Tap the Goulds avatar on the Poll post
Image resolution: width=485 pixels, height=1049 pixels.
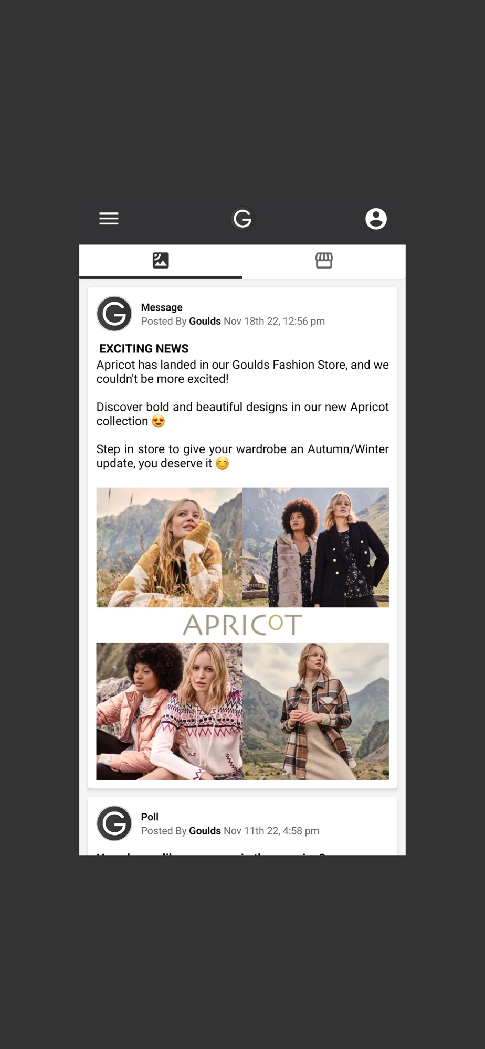pos(114,823)
